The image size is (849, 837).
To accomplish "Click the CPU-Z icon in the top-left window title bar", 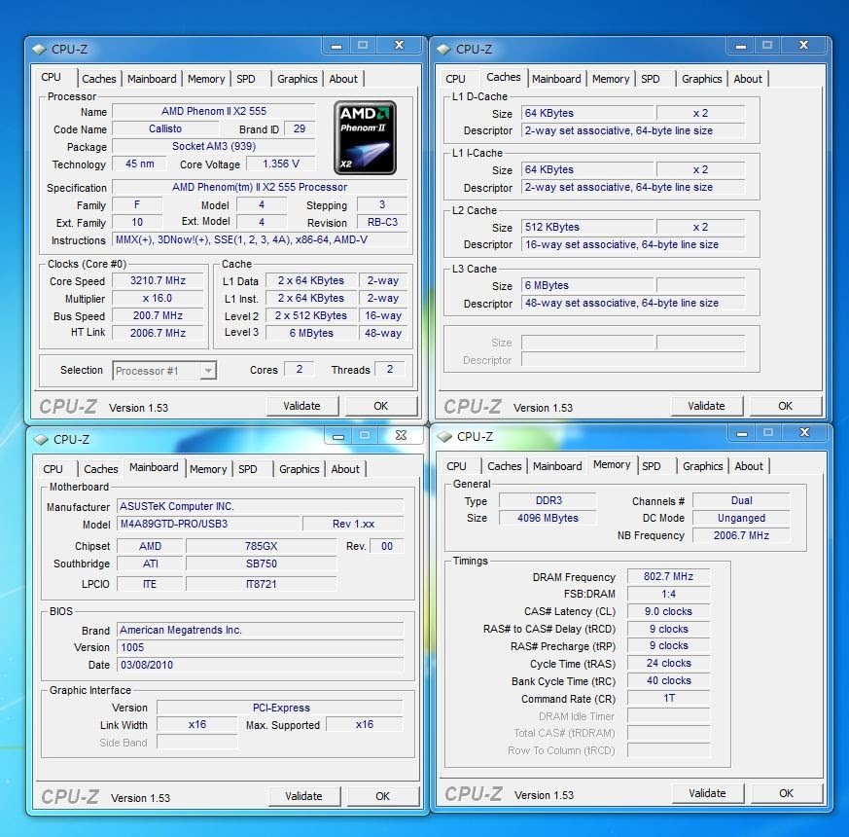I will click(x=39, y=50).
